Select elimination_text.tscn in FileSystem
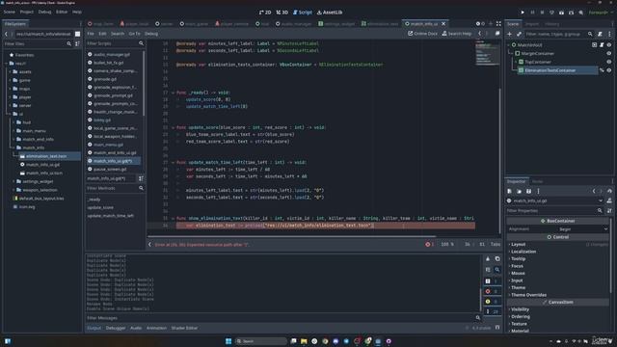 click(x=46, y=156)
